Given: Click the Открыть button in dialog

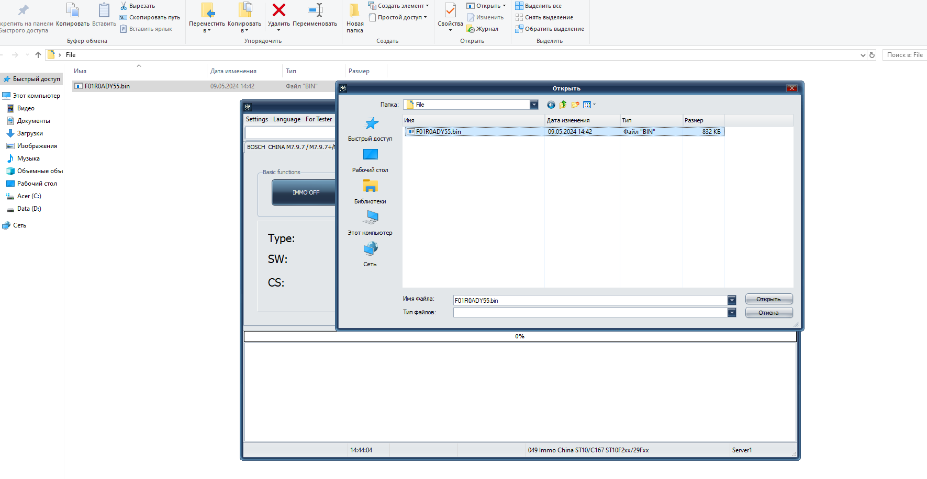Looking at the screenshot, I should tap(768, 299).
